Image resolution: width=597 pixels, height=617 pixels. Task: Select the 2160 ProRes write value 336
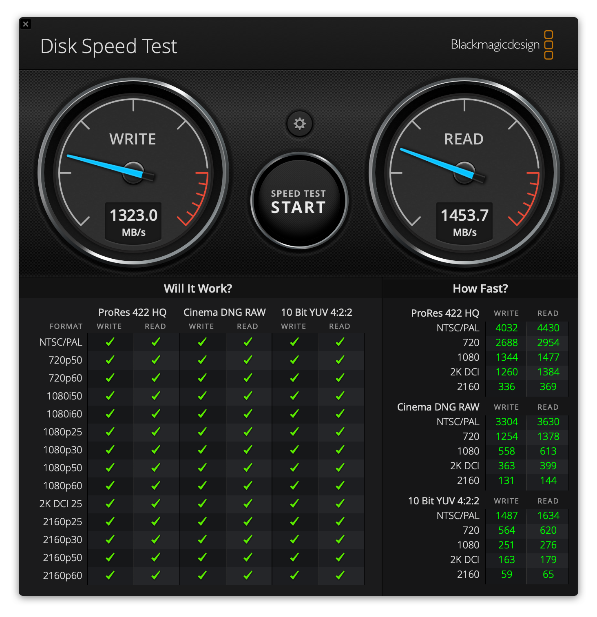(x=506, y=386)
